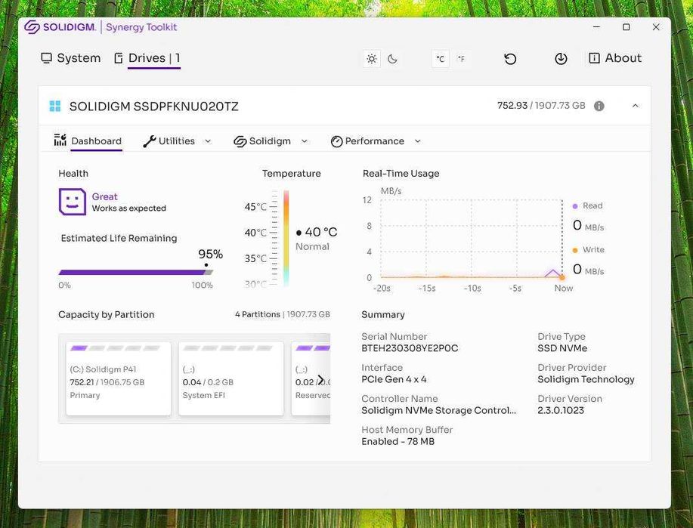Screen dimensions: 693x528
Task: Click the capacity info icon
Action: click(599, 106)
